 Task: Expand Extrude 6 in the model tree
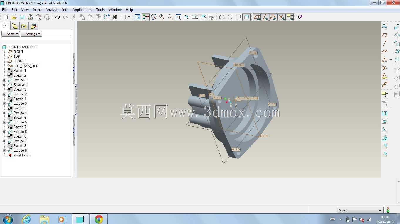coord(4,132)
